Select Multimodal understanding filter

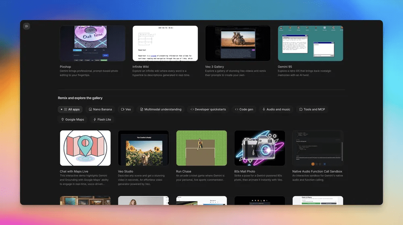coord(160,109)
